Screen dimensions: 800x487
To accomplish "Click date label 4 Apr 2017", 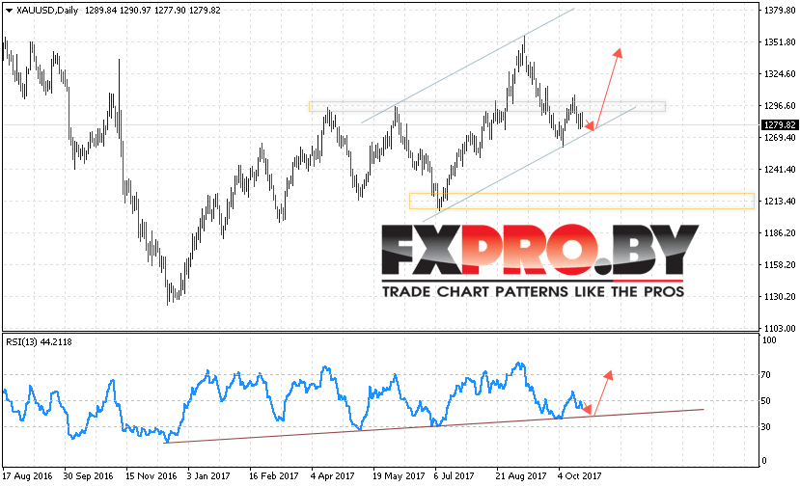I will tap(333, 476).
